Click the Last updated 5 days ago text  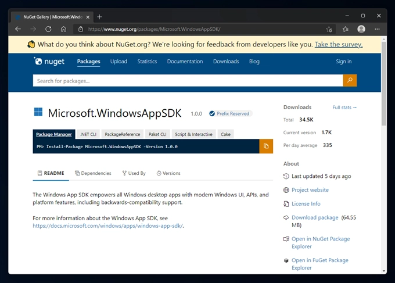click(321, 177)
